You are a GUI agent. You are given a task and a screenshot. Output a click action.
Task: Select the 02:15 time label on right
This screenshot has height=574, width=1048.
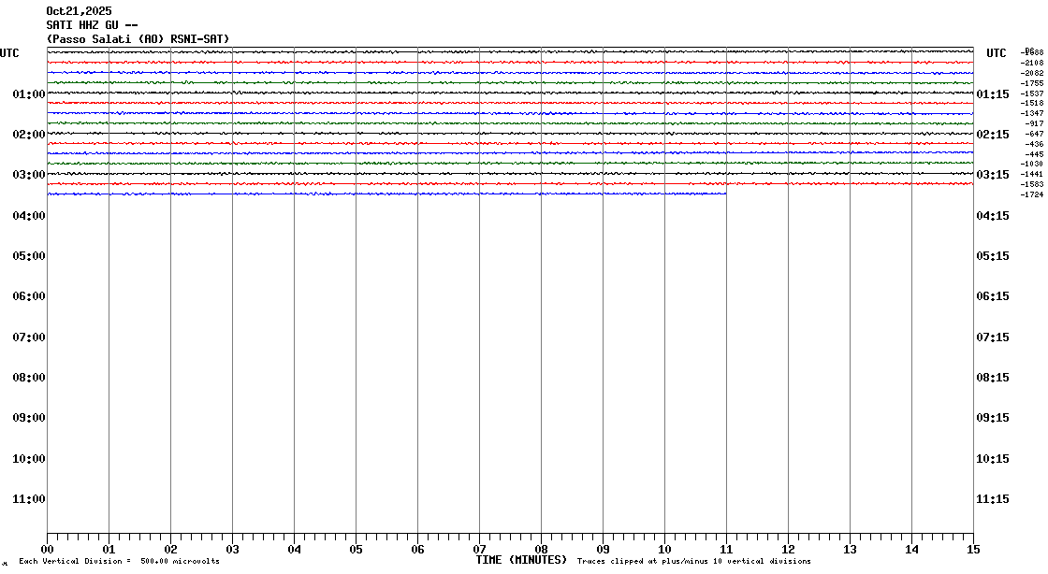pyautogui.click(x=993, y=135)
